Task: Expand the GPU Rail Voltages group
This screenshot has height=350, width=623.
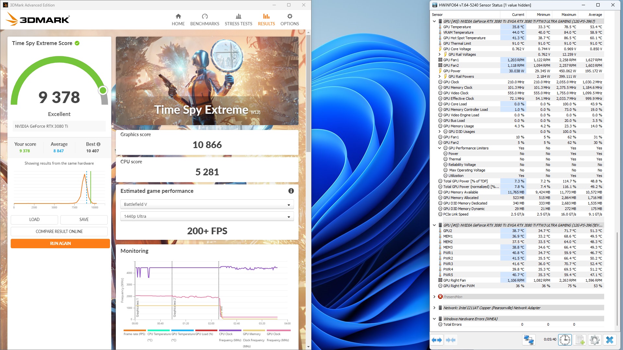Action: point(440,54)
